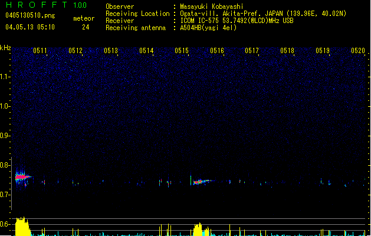Click the 1.0 kHz frequency axis label
Image resolution: width=371 pixels, height=236 pixels.
(x=5, y=106)
